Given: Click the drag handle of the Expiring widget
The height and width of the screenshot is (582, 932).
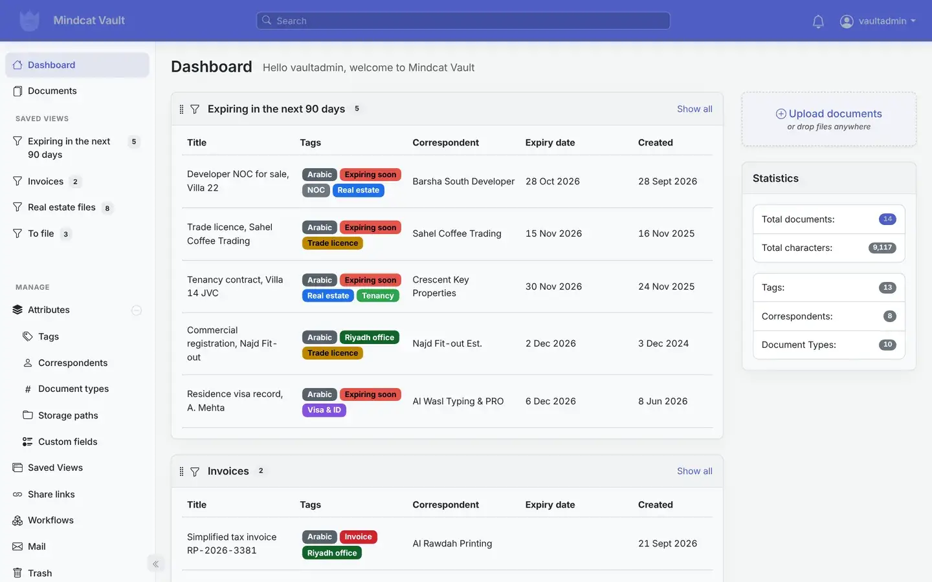Looking at the screenshot, I should tap(181, 109).
